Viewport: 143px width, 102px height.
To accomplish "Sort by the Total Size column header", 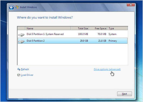I will point(80,28).
